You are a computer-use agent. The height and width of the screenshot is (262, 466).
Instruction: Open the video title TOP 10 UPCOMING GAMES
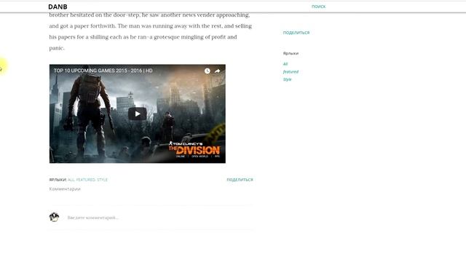coord(103,71)
